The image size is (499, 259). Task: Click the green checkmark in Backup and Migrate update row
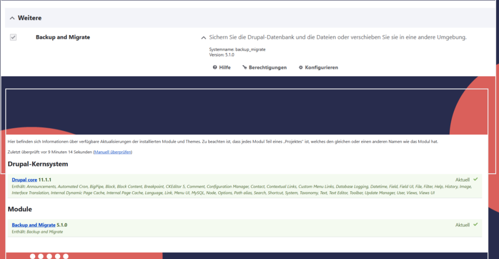(475, 225)
